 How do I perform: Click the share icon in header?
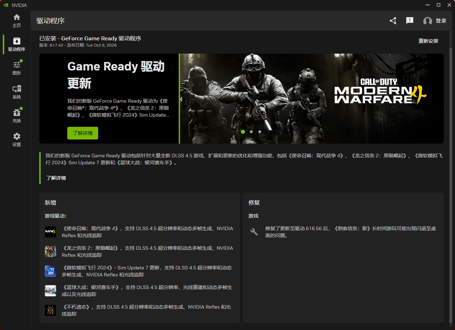point(393,21)
